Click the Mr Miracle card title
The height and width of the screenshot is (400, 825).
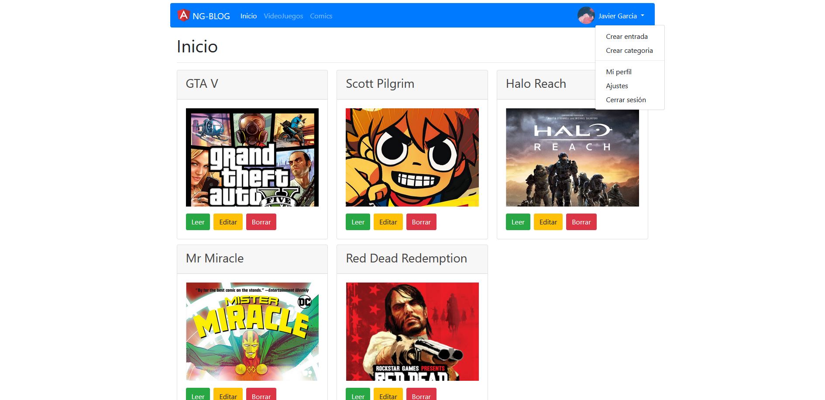215,259
